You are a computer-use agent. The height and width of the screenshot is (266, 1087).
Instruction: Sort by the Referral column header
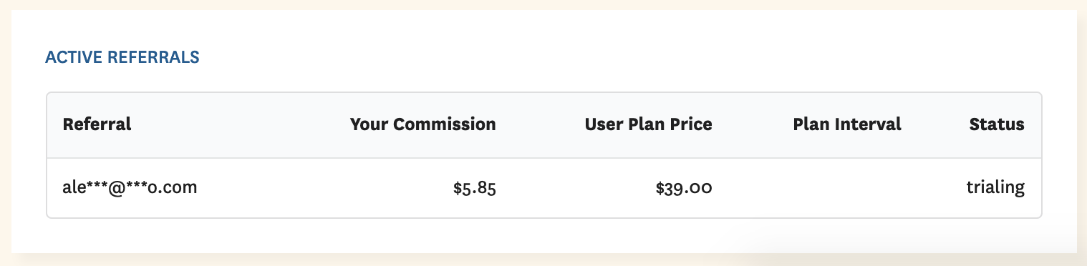click(x=97, y=124)
